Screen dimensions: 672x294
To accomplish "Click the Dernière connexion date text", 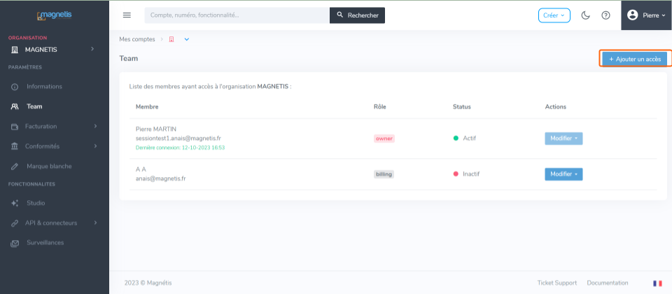I will [x=180, y=148].
